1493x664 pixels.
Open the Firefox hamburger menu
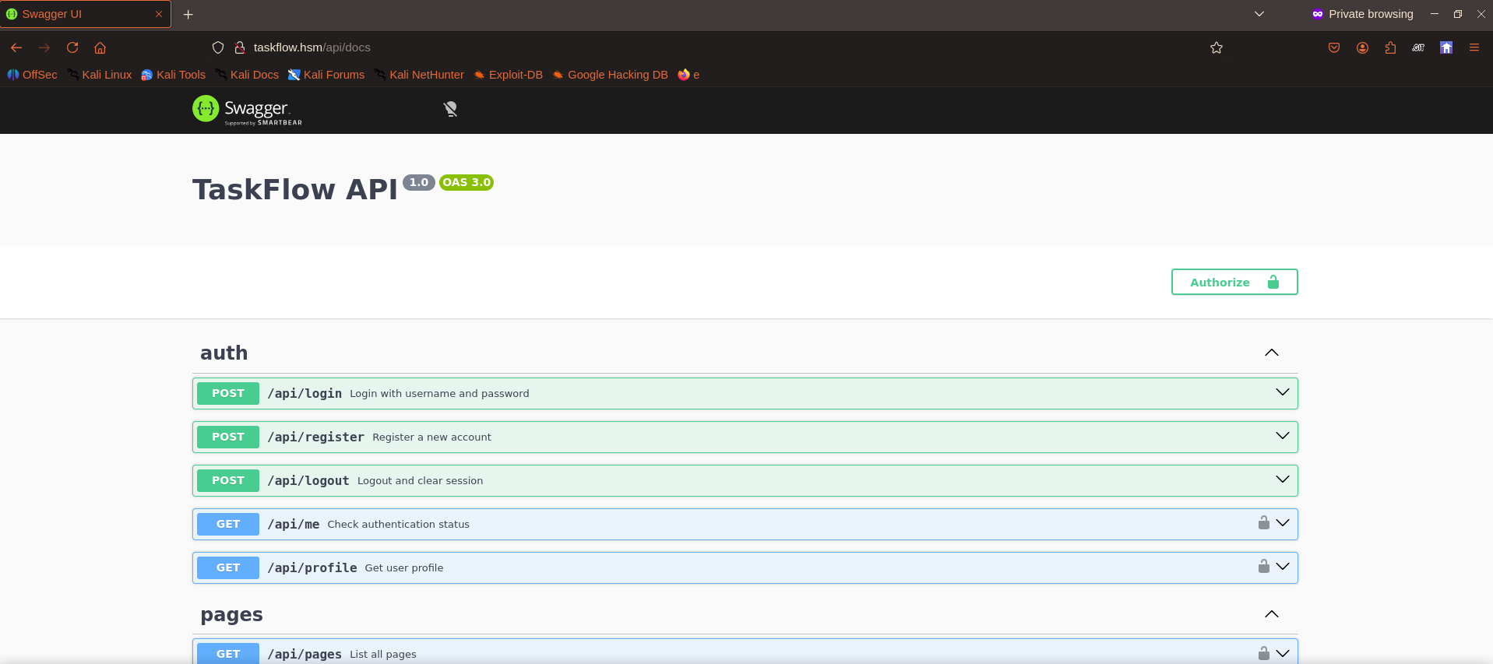(x=1474, y=47)
